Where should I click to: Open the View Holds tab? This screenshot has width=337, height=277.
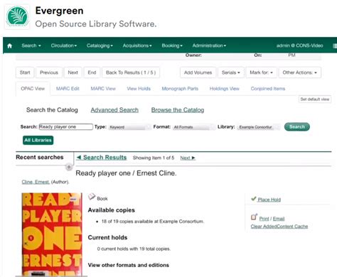tap(139, 89)
